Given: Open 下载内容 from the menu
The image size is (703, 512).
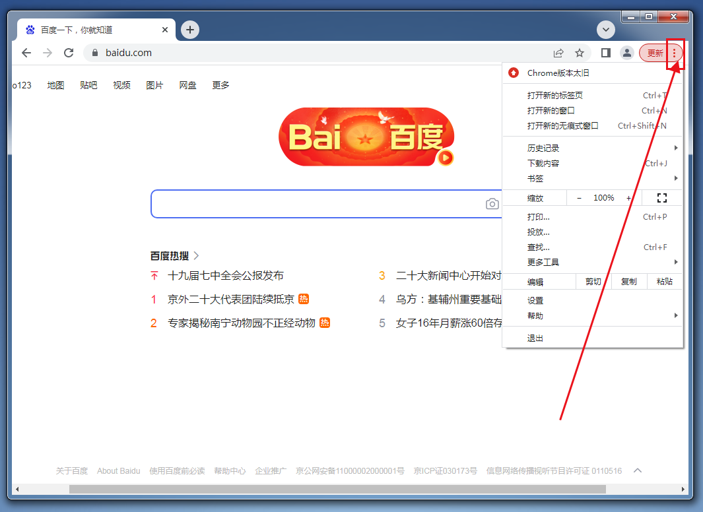Looking at the screenshot, I should (592, 164).
